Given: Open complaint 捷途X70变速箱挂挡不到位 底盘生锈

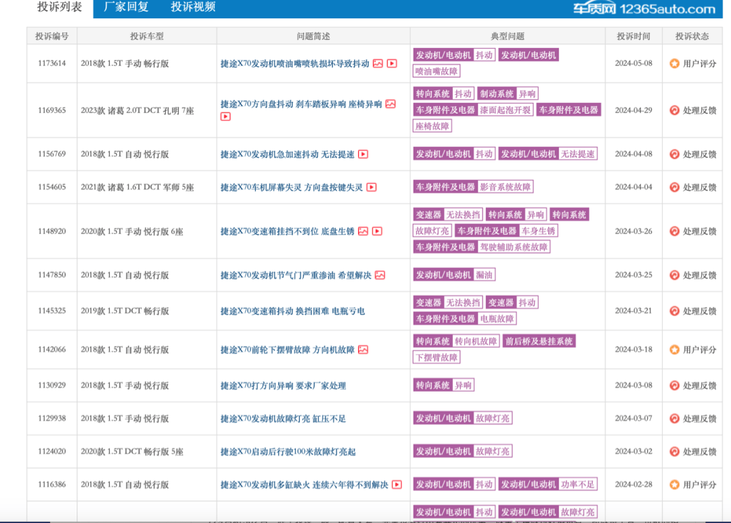Looking at the screenshot, I should pyautogui.click(x=287, y=231).
